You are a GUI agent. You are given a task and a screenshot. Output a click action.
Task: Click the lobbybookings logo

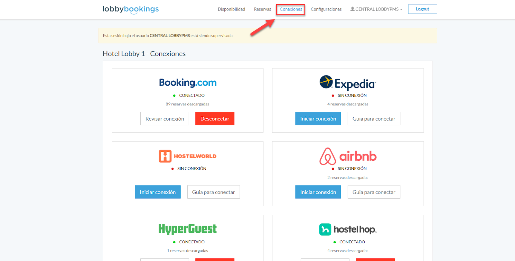click(131, 9)
